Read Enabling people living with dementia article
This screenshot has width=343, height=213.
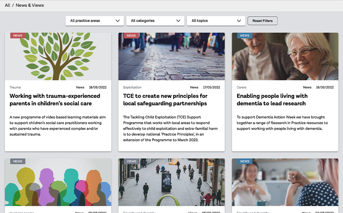point(272,100)
